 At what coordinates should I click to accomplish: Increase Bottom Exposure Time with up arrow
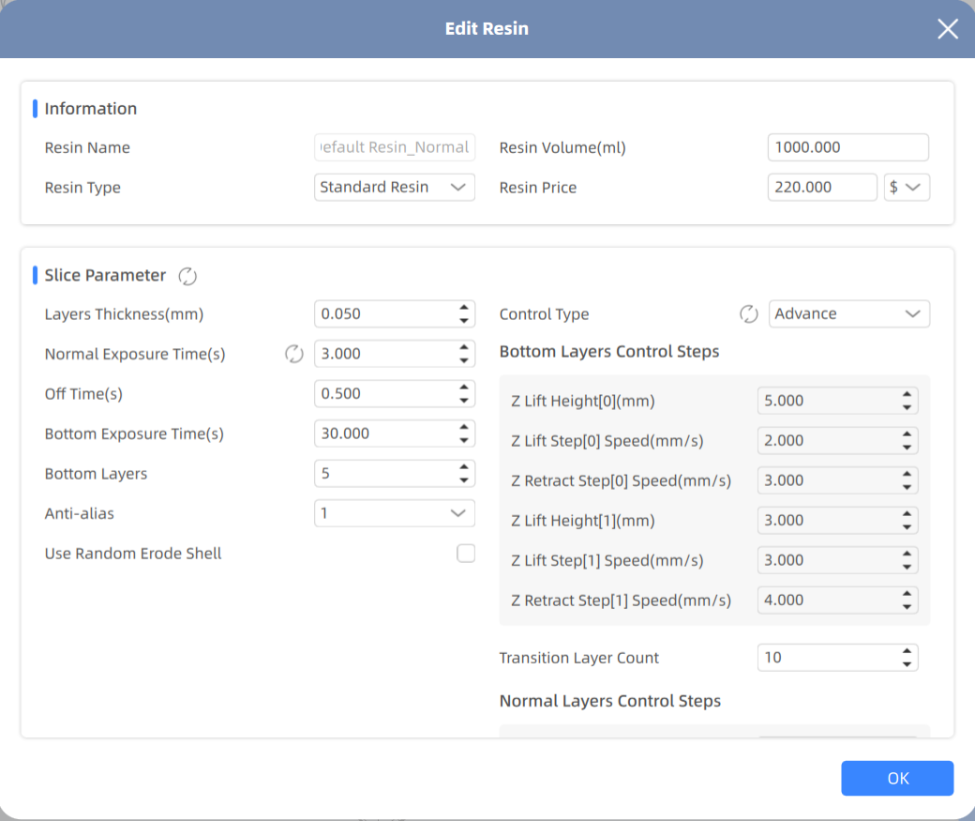coord(463,428)
